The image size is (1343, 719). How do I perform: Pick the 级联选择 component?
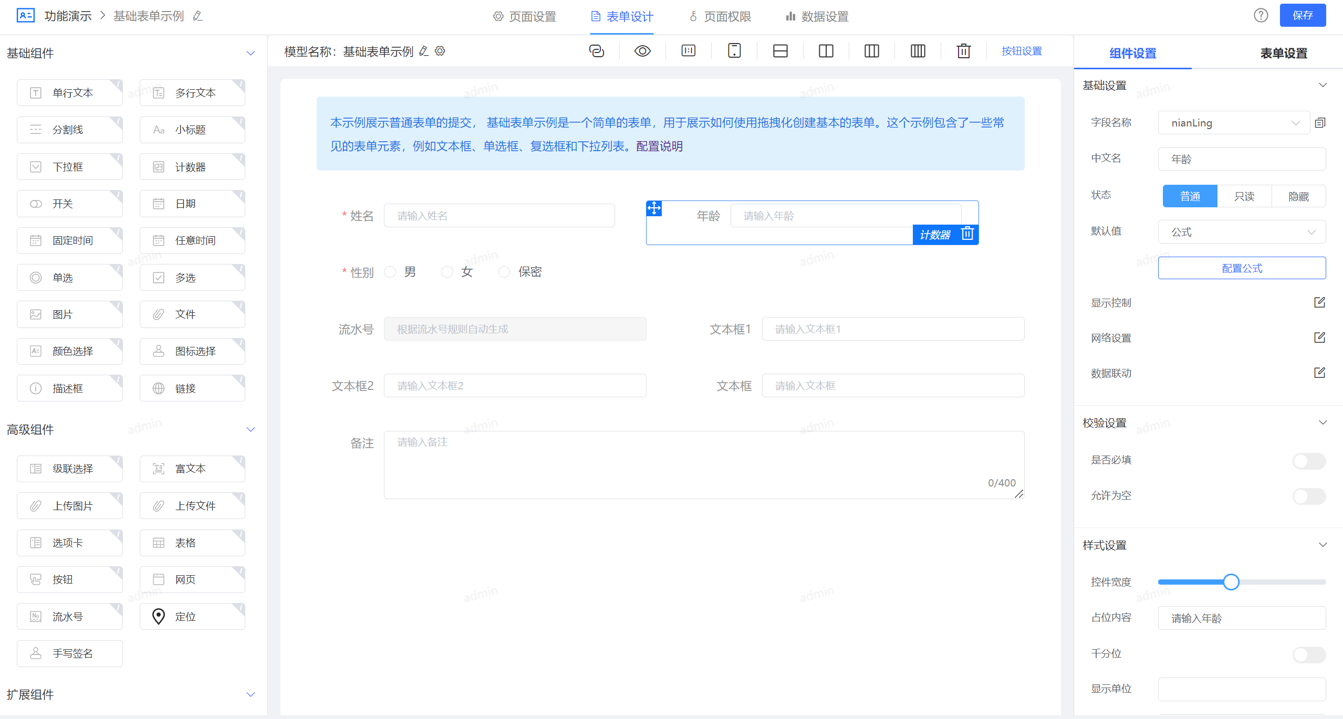70,469
